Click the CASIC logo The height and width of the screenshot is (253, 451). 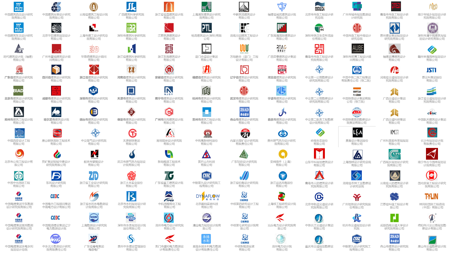pyautogui.click(x=432, y=112)
